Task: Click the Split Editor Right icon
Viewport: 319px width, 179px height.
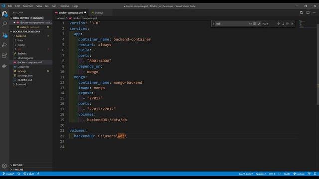Action: point(308,12)
